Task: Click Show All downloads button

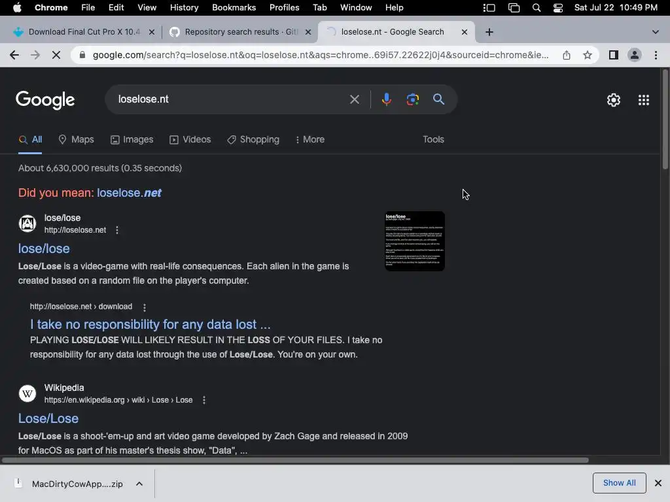Action: (619, 483)
